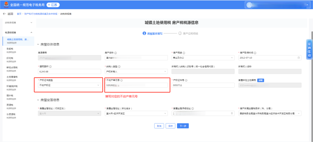Click the 房源编号 field

(x=69, y=58)
